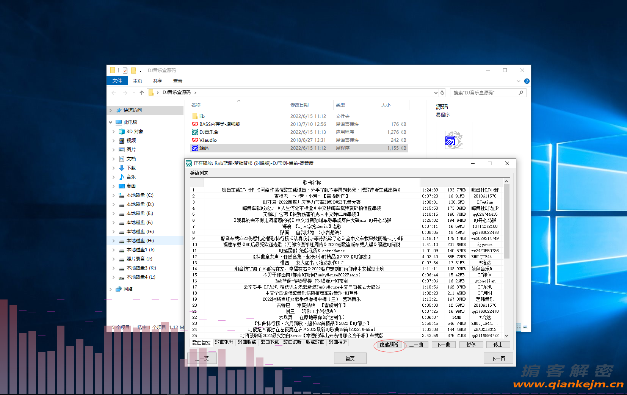
Task: Switch to 歌曲首发 tab in player
Action: [201, 343]
